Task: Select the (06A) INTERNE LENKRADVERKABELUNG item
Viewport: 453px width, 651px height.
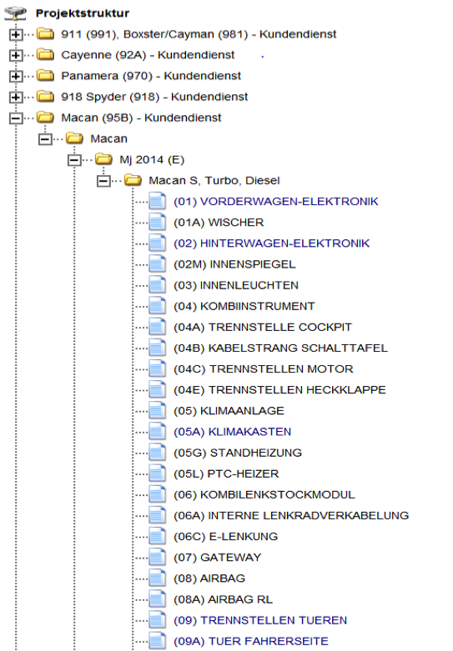Action: click(x=291, y=515)
